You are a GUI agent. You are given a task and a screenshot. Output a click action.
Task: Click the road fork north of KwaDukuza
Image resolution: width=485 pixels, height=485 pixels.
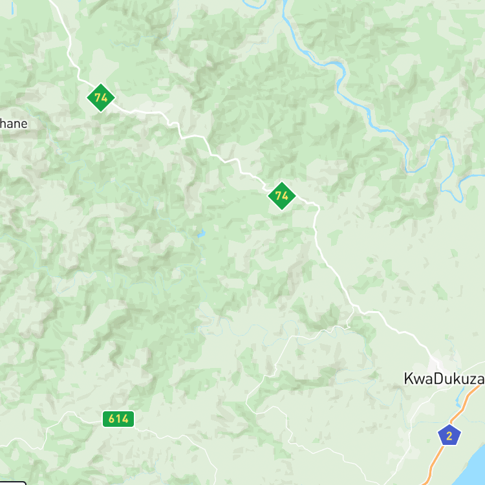(354, 307)
